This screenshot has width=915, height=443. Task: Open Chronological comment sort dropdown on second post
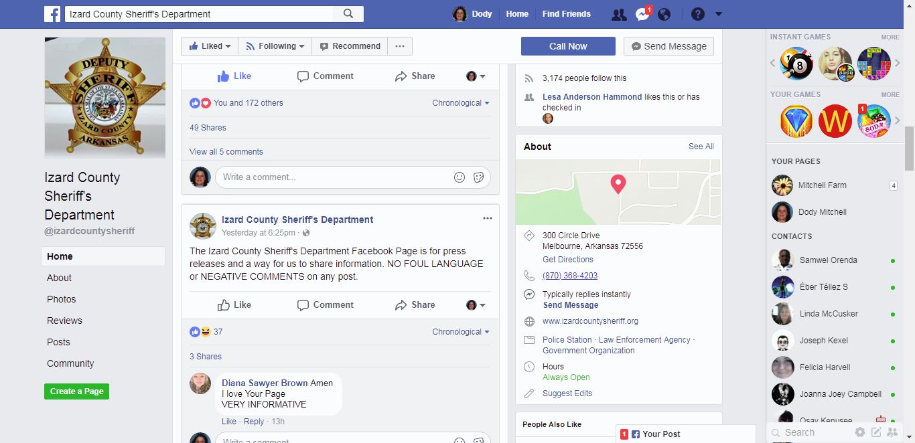461,332
